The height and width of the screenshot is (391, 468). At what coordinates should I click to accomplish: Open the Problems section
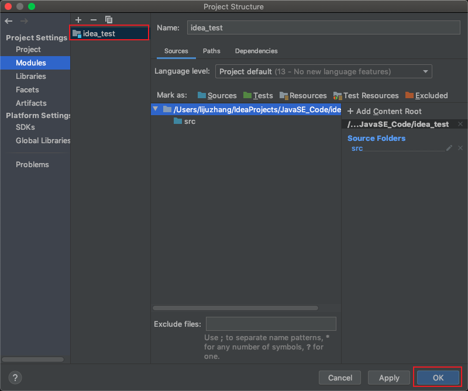coord(32,164)
